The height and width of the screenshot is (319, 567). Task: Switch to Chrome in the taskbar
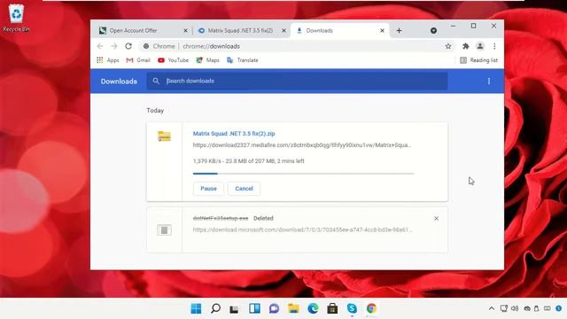[371, 308]
